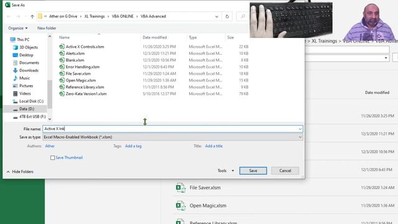Open the Save as type dropdown
The height and width of the screenshot is (224, 398).
tap(173, 137)
